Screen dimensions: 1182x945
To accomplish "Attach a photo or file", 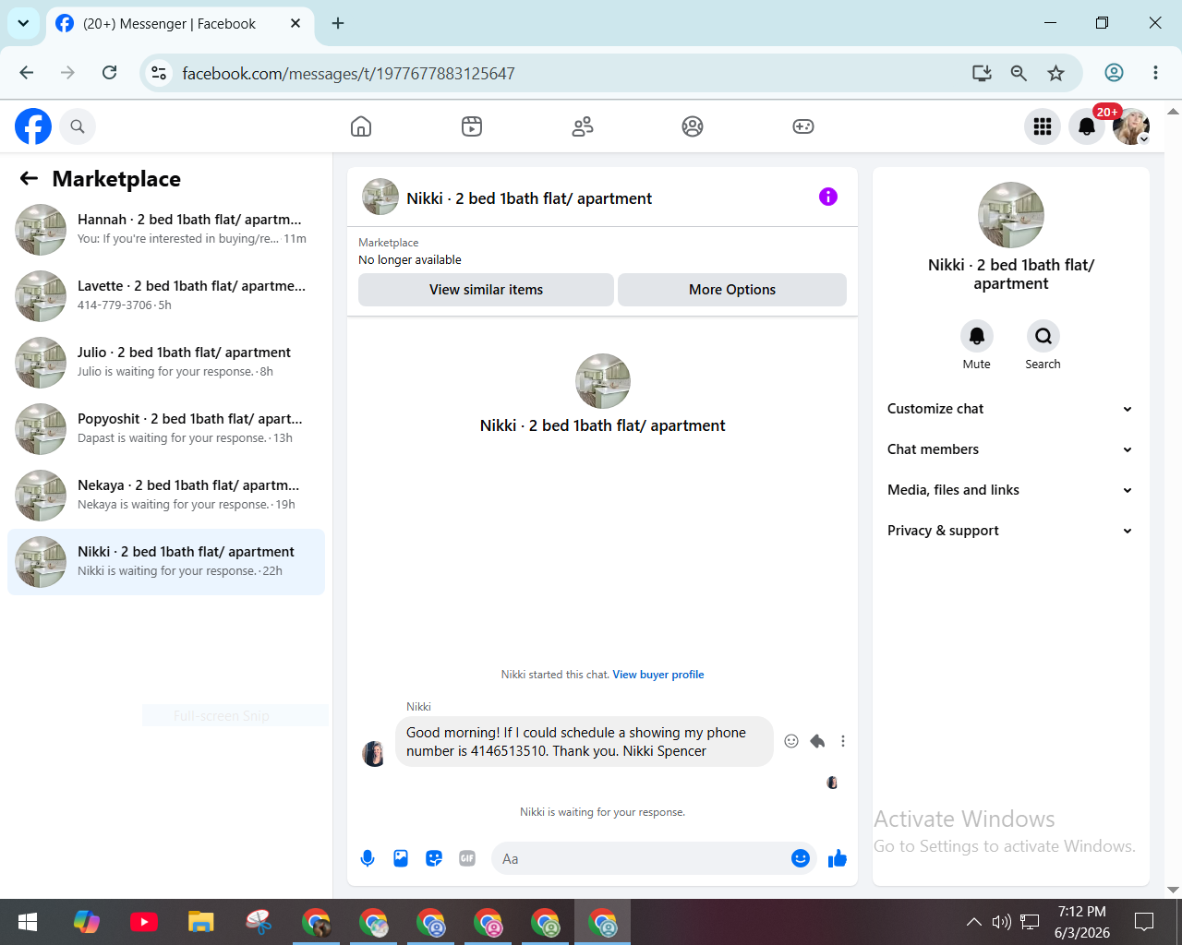I will point(401,858).
